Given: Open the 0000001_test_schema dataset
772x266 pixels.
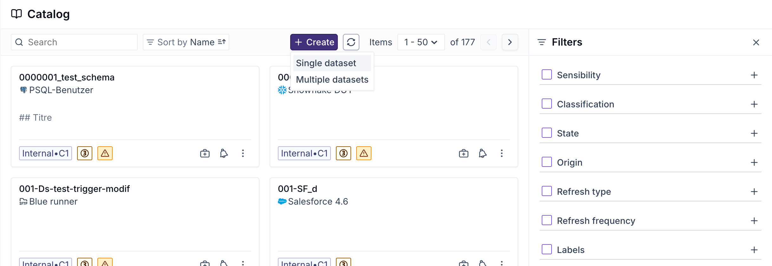Looking at the screenshot, I should click(x=67, y=77).
